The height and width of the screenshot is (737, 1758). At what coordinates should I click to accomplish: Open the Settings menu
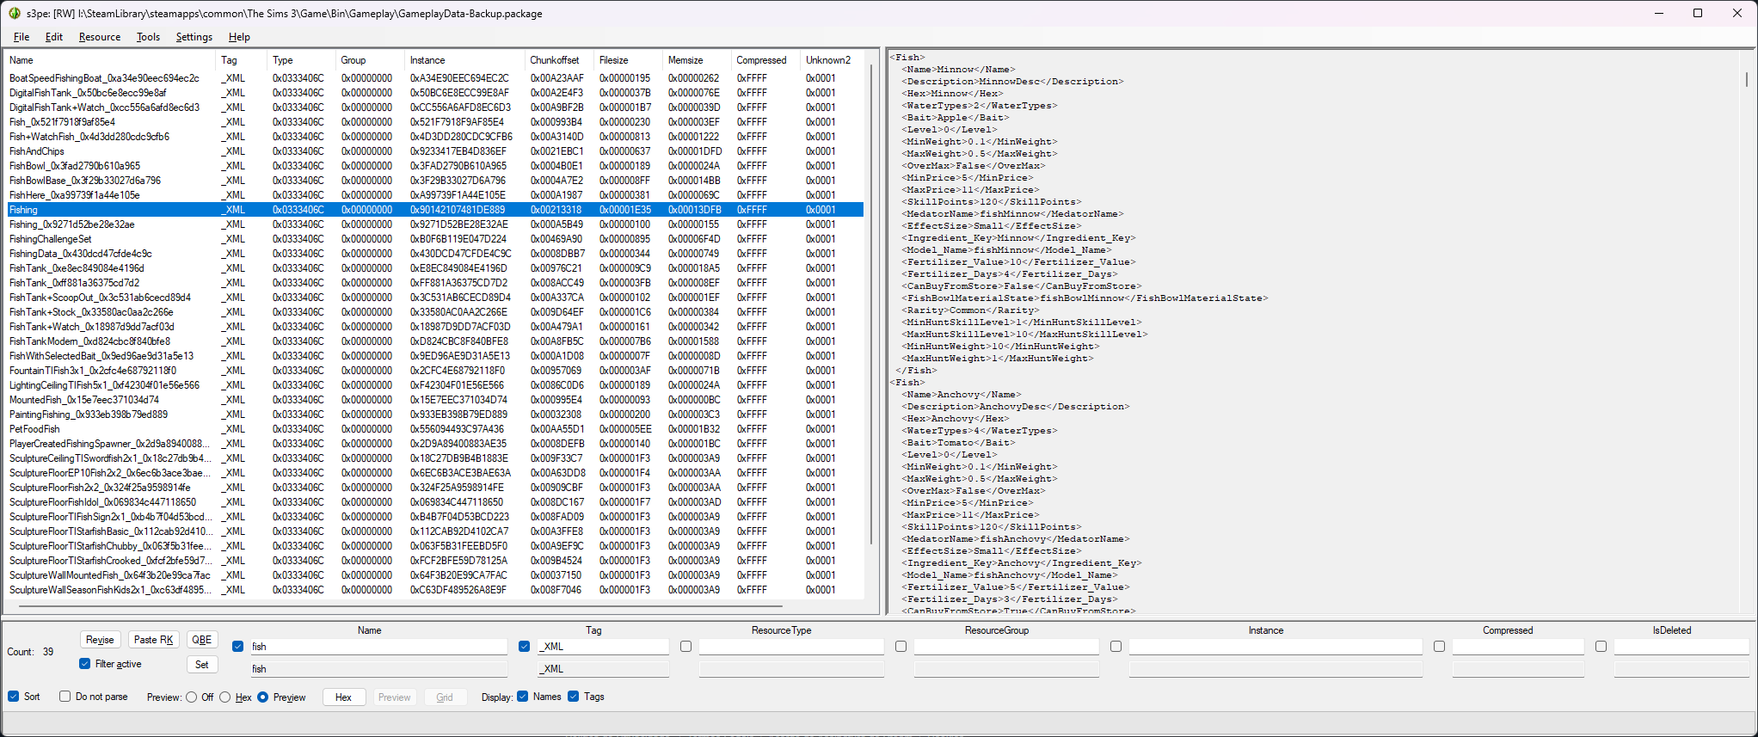(x=194, y=37)
